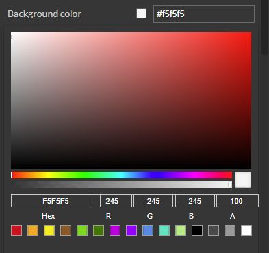Select the medium gray preset swatch

click(x=230, y=230)
